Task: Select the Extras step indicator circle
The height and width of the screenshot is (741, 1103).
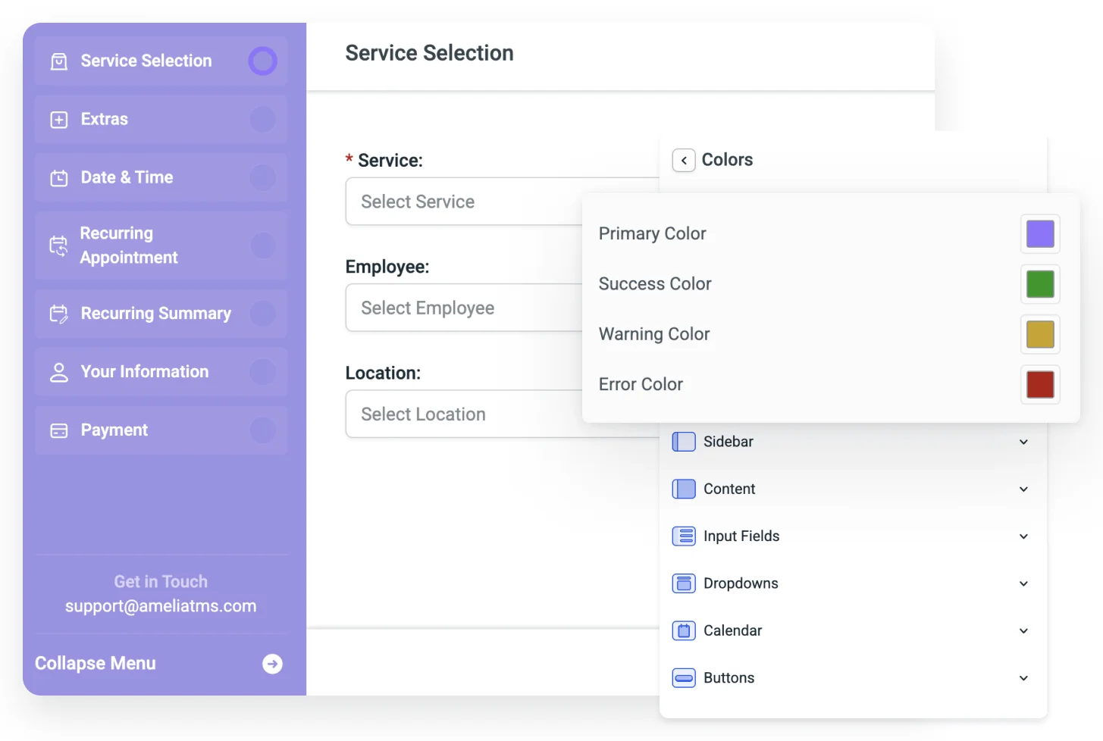Action: point(262,119)
